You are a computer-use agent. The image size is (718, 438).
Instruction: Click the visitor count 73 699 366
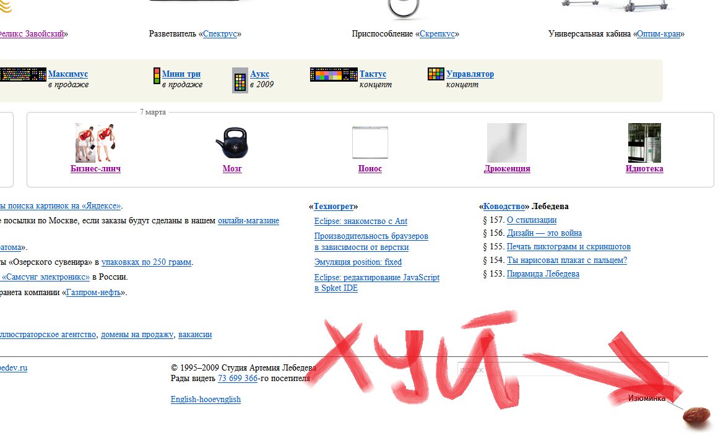(237, 378)
